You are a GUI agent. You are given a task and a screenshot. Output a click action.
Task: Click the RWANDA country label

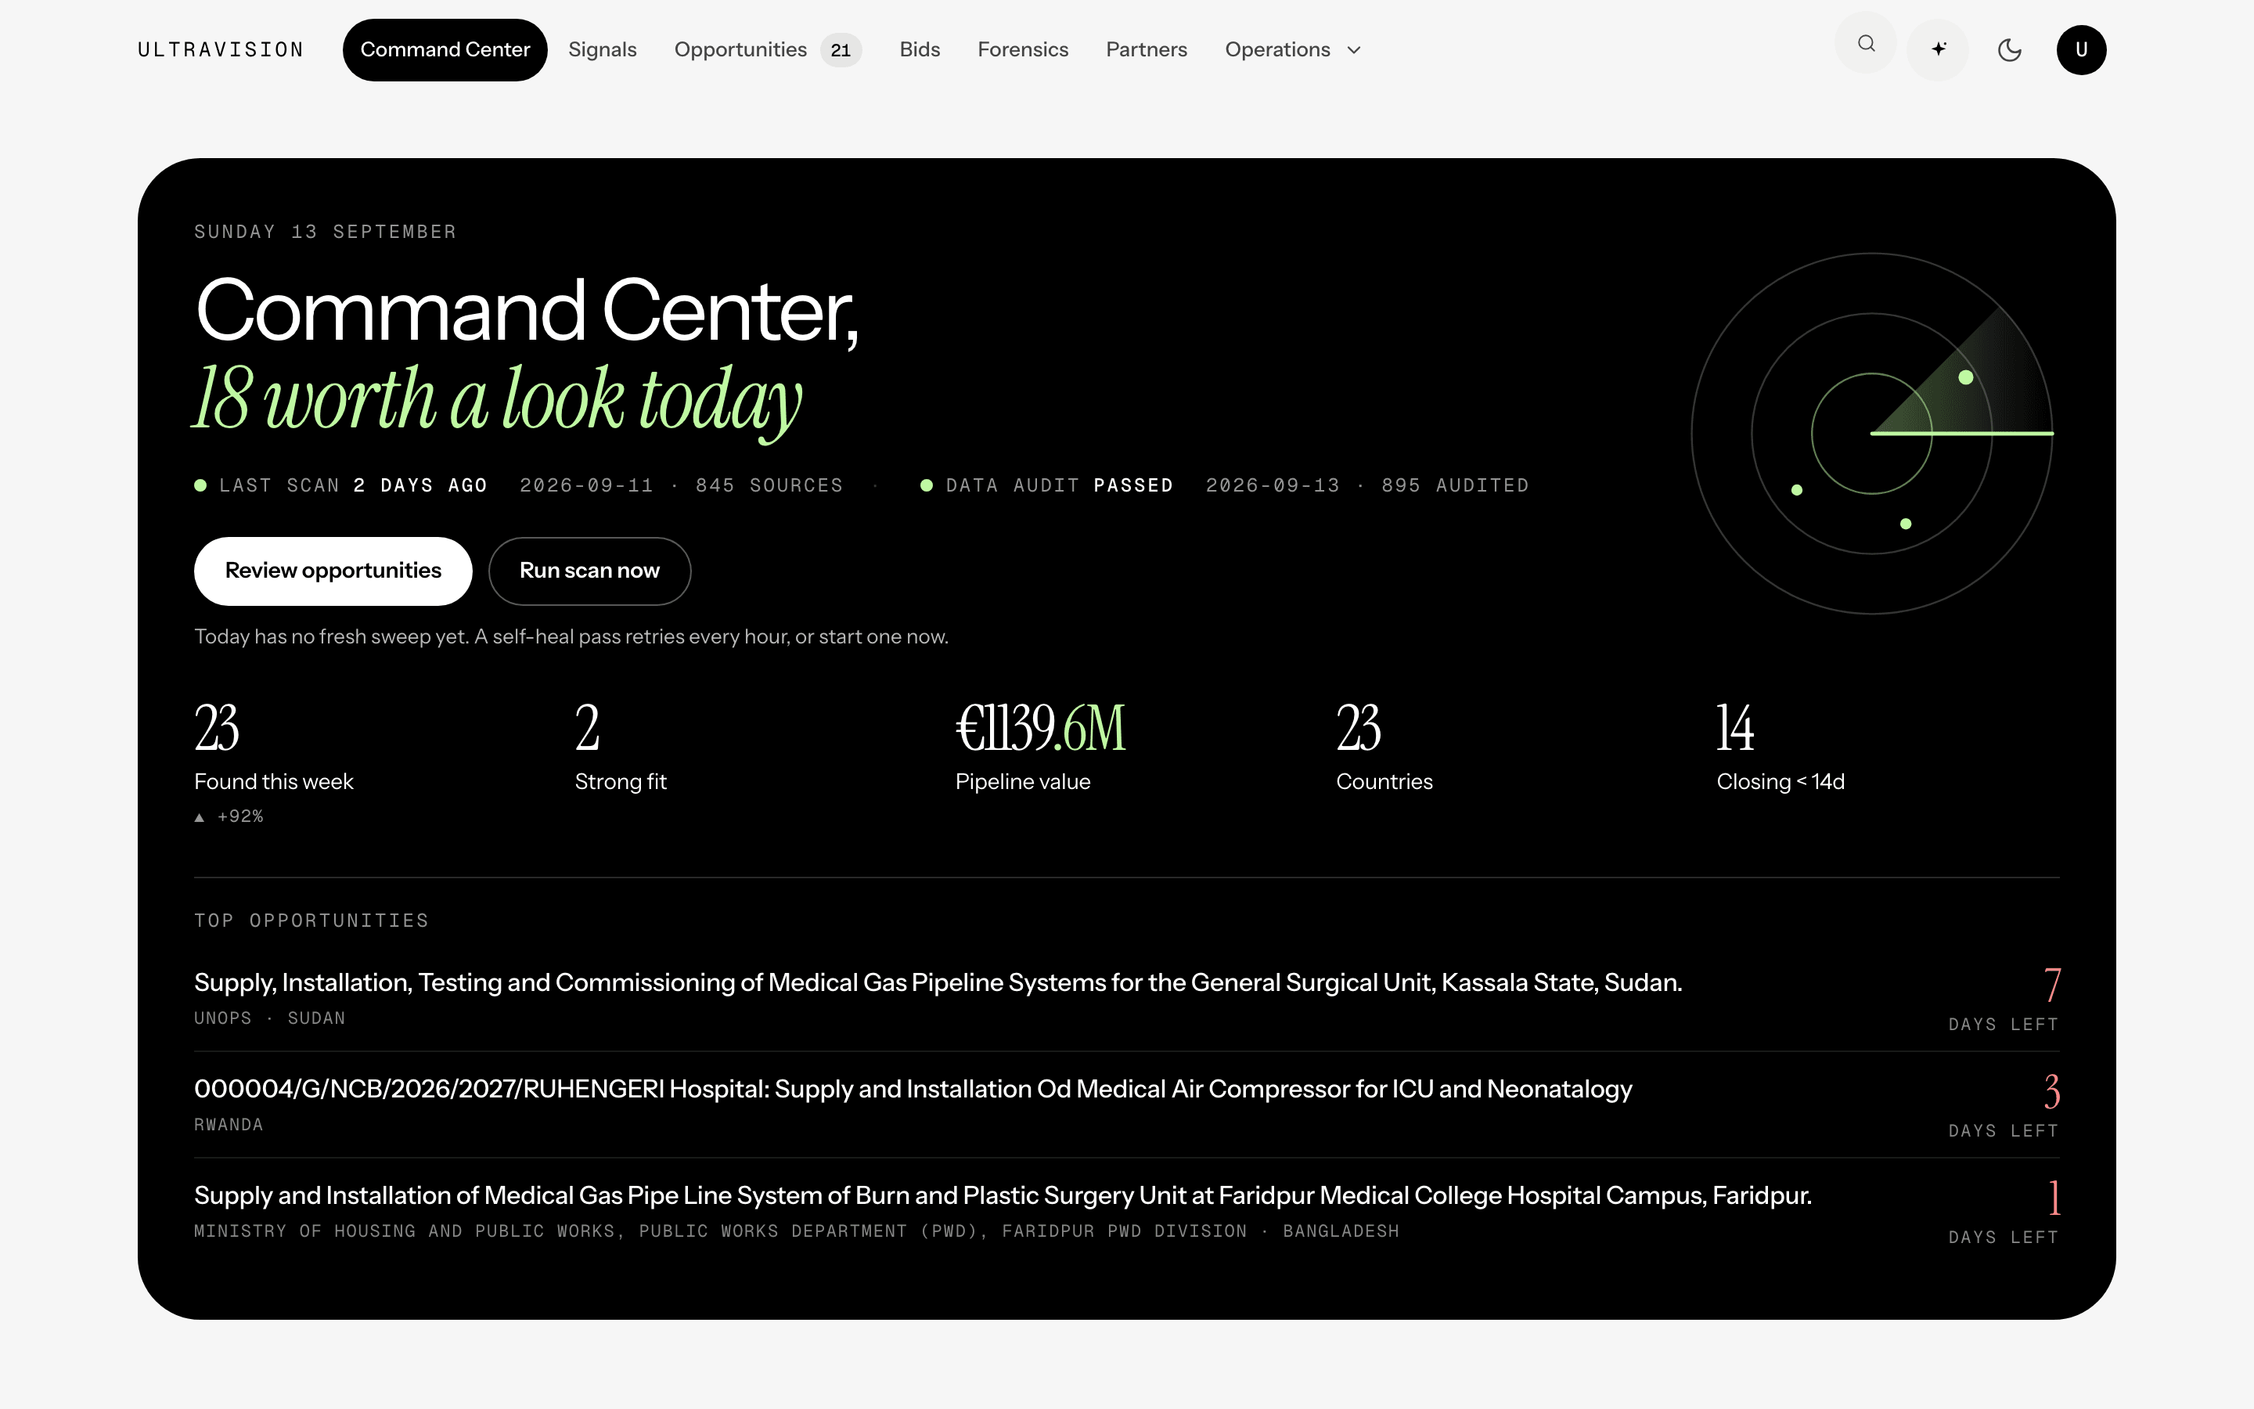pyautogui.click(x=229, y=1125)
